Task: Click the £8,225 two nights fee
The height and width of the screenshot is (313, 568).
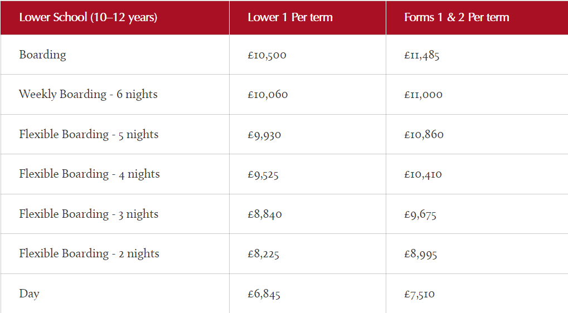Action: (x=263, y=254)
